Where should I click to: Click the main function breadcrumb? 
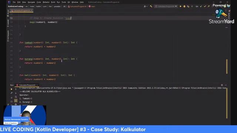tap(92, 7)
